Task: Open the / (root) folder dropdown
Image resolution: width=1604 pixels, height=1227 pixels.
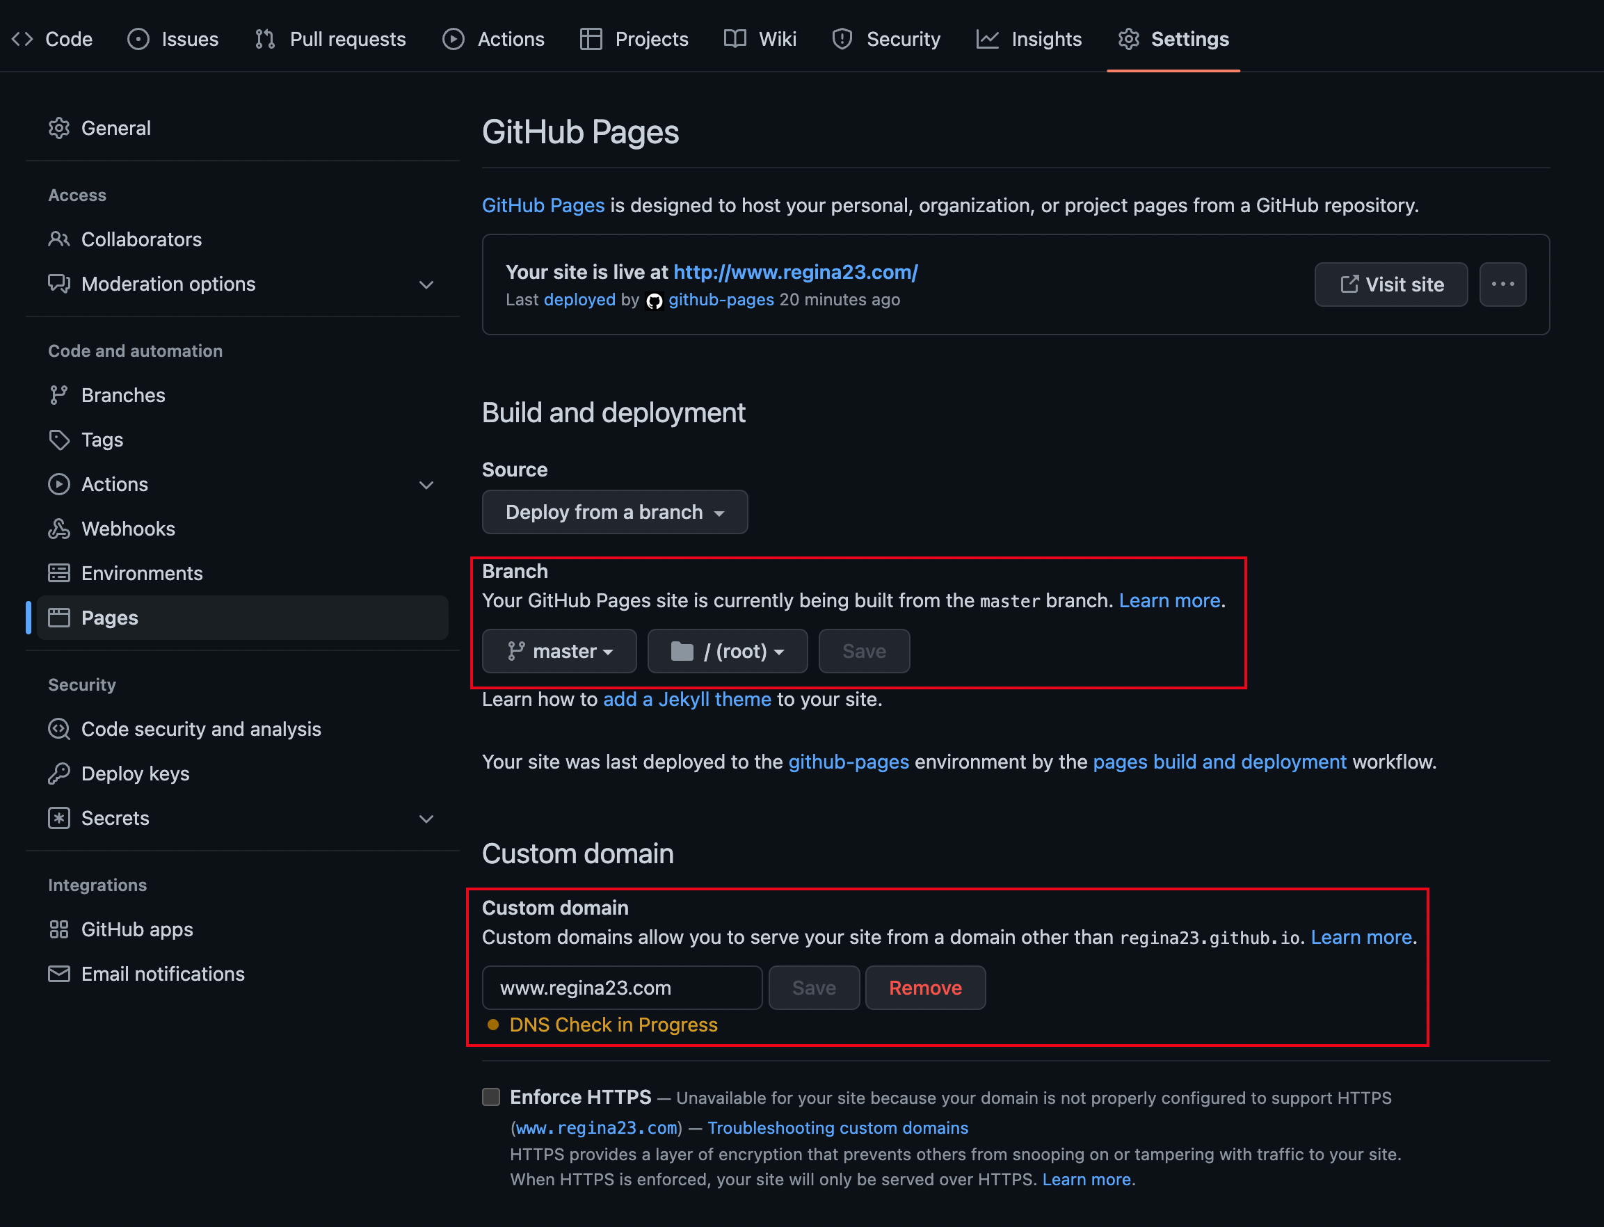Action: [727, 651]
